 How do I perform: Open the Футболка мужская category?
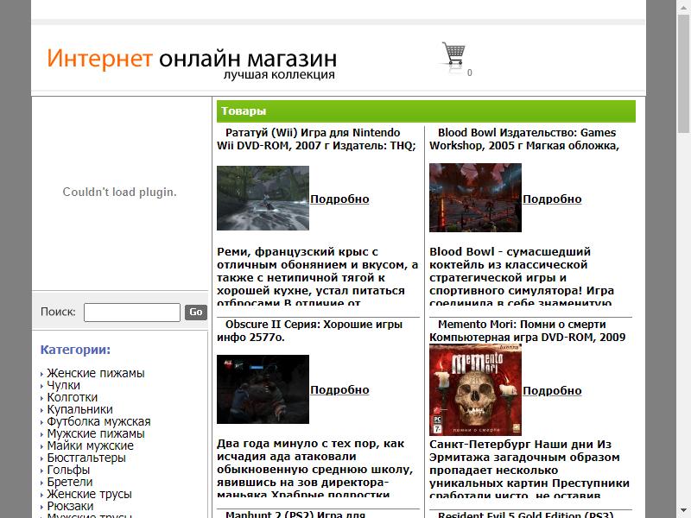98,421
